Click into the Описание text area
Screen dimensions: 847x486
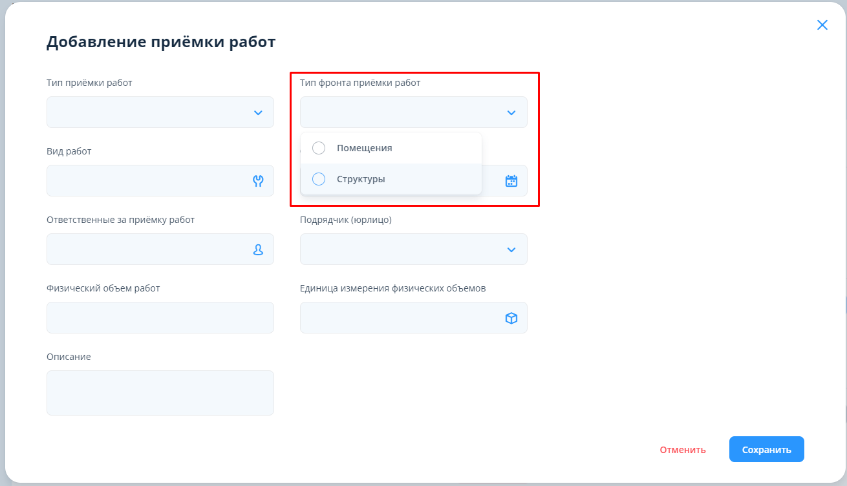pyautogui.click(x=160, y=393)
